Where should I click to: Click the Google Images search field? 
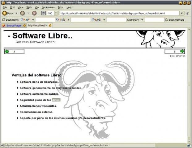point(116,20)
